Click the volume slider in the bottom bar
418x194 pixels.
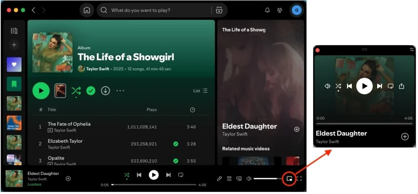pos(267,179)
